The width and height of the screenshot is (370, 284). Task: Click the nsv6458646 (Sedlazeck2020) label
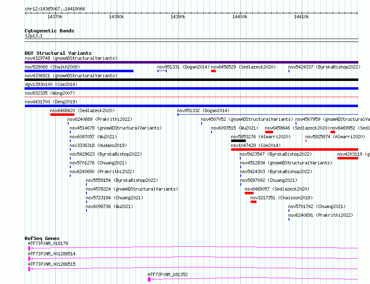pyautogui.click(x=297, y=128)
